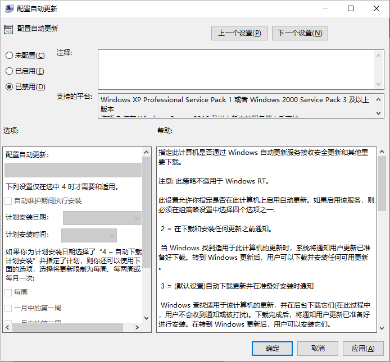
Task: Click options panel vertical scrollbar thumb
Action: (x=147, y=212)
